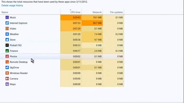Click the SkyDrive app icon
Viewport: 184px width, 103px height.
point(7,68)
